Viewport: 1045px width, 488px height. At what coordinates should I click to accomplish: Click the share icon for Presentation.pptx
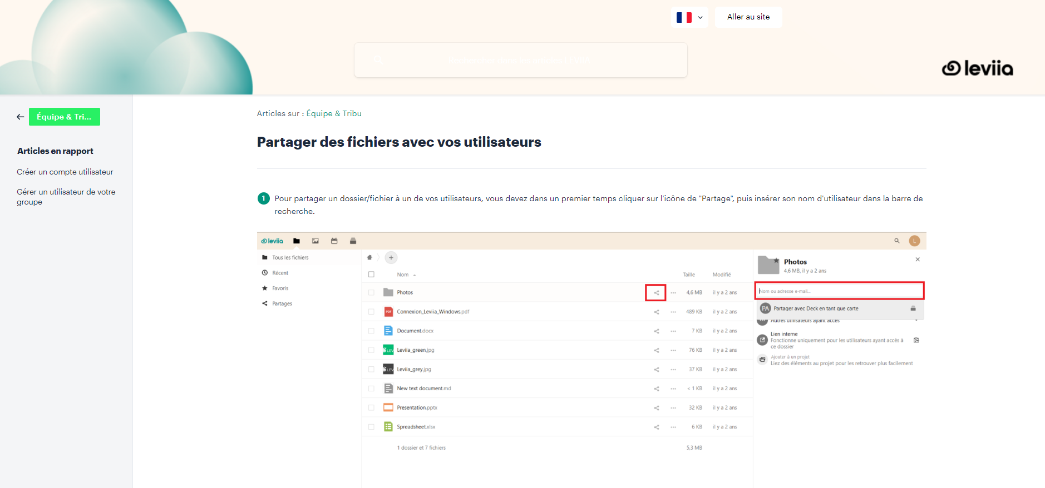pos(657,407)
